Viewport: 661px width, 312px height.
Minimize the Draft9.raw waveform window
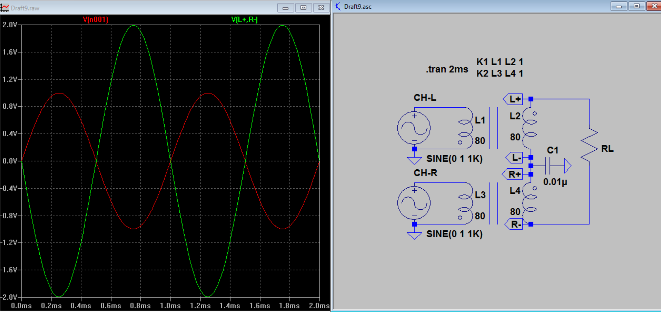click(x=285, y=8)
